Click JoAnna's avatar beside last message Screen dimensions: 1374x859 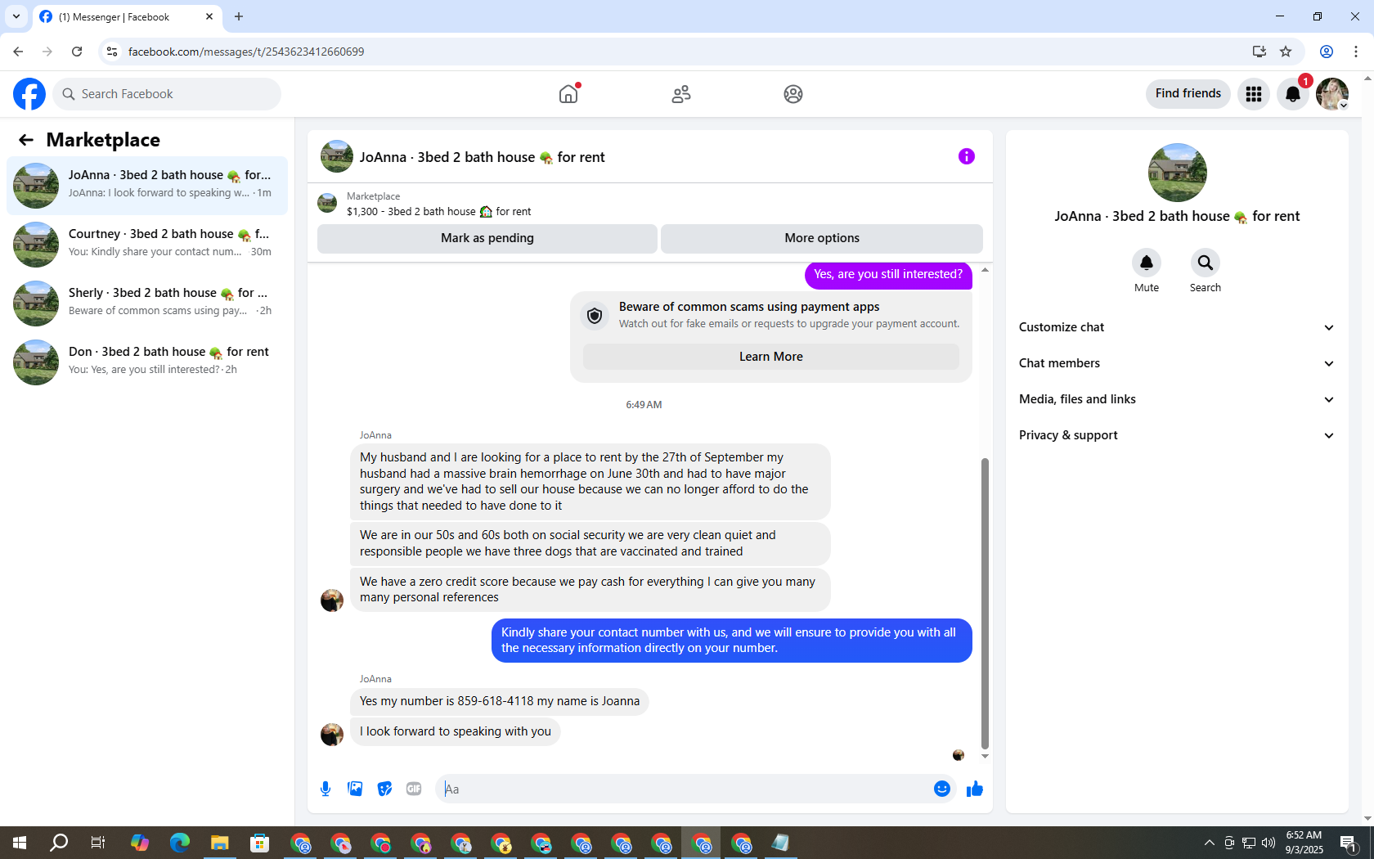pyautogui.click(x=332, y=734)
